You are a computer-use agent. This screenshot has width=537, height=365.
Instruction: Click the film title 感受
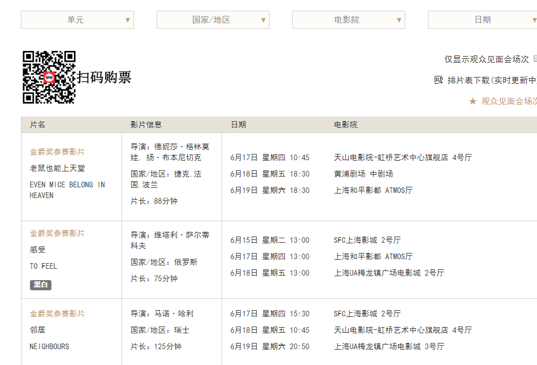pos(38,250)
